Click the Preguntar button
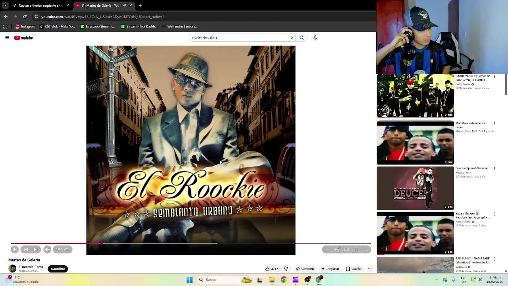This screenshot has width=508, height=286. (330, 269)
